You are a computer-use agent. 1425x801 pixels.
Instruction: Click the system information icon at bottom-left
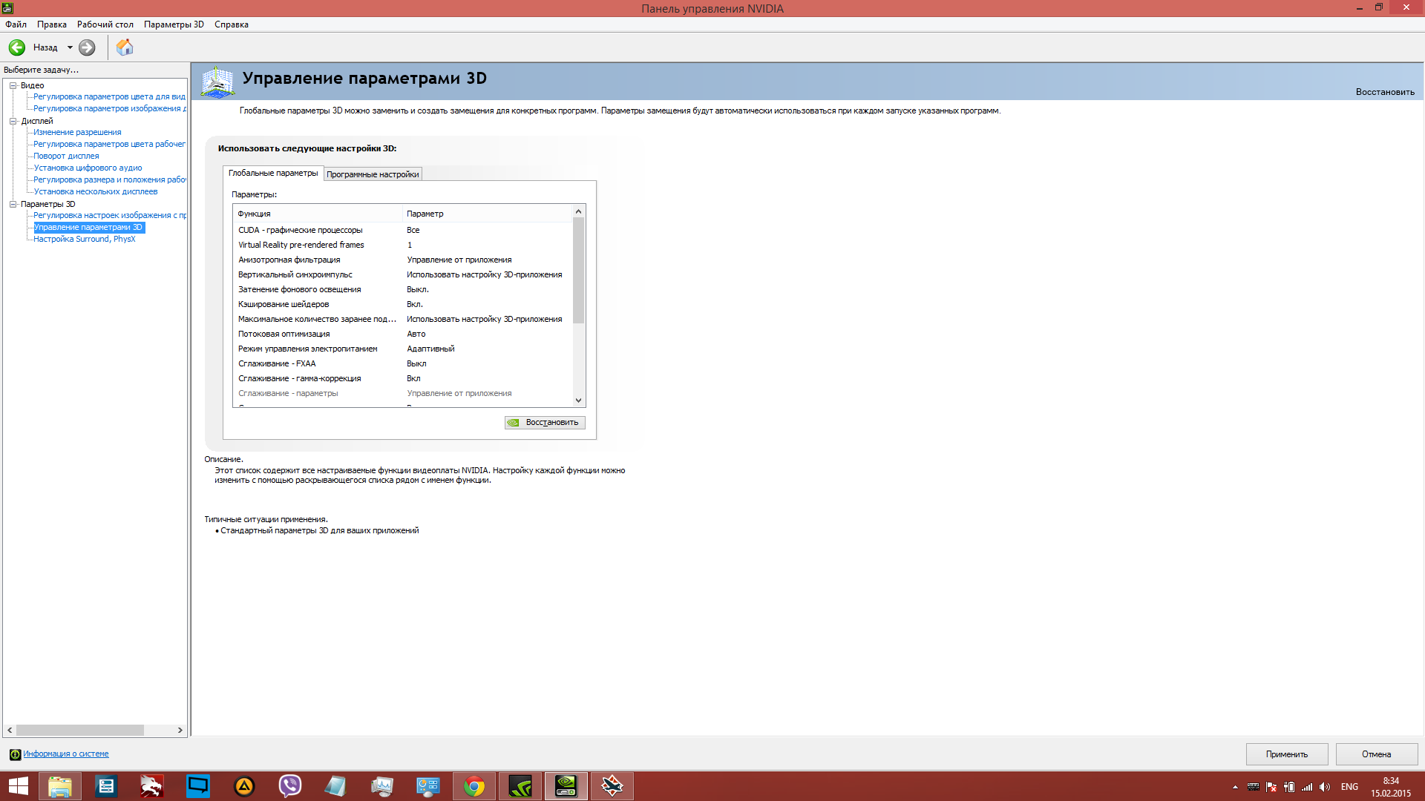click(x=15, y=754)
